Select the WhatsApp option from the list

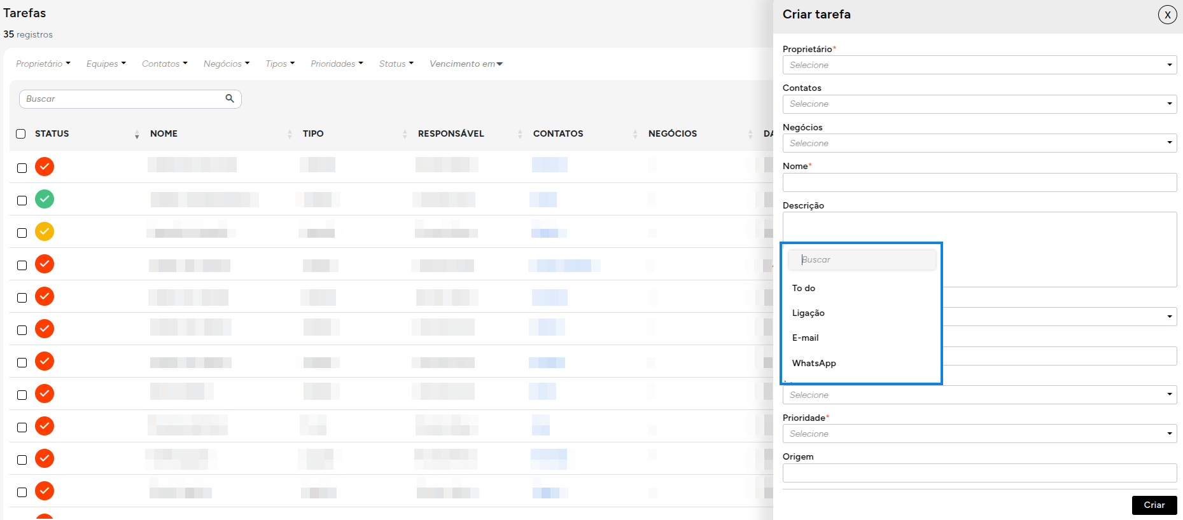[x=814, y=363]
